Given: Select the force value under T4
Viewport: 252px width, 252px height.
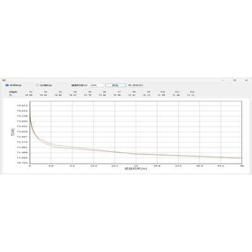Looking at the screenshot, I should 73,95.
